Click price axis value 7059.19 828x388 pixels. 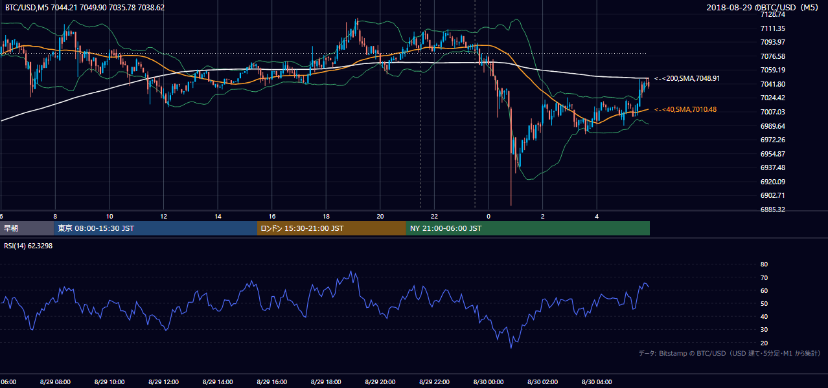[x=773, y=70]
